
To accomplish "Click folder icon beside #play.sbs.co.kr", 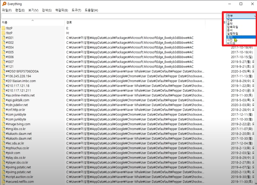I will pos(3,157).
